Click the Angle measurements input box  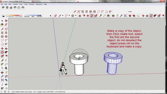click(x=146, y=11)
